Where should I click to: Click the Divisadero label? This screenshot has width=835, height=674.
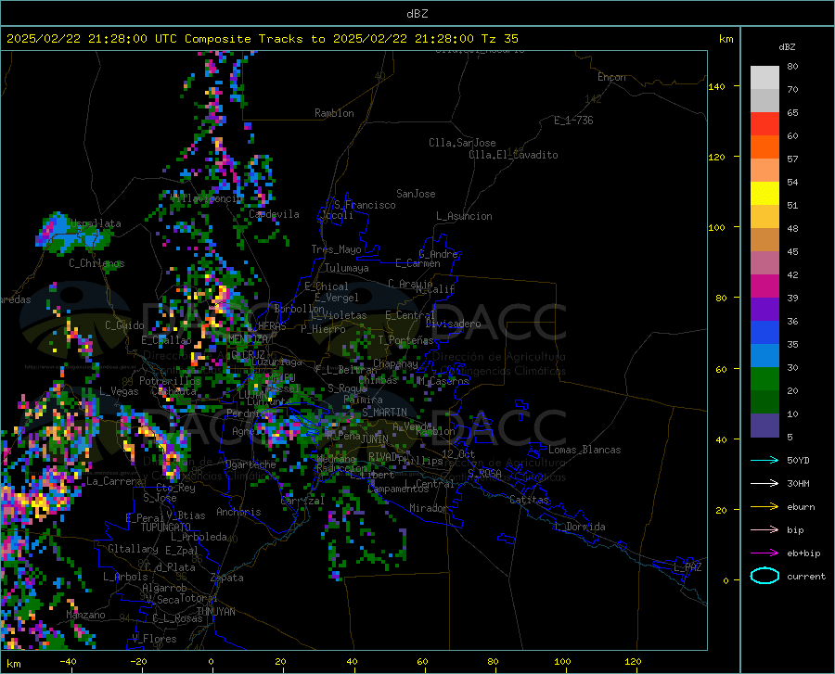click(453, 324)
